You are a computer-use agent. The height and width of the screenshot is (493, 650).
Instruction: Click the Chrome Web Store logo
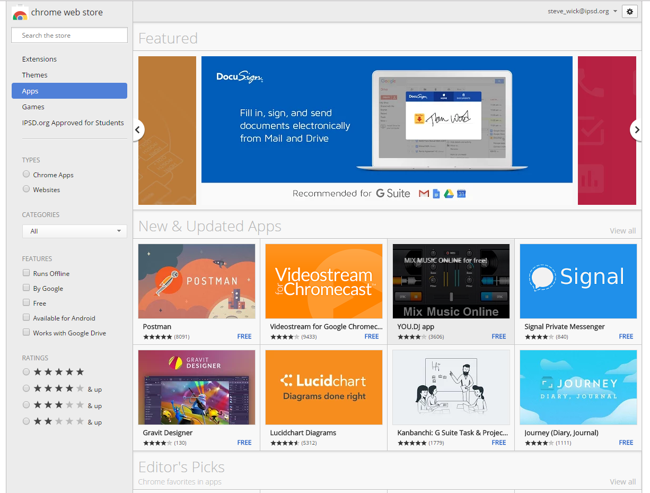click(x=57, y=12)
